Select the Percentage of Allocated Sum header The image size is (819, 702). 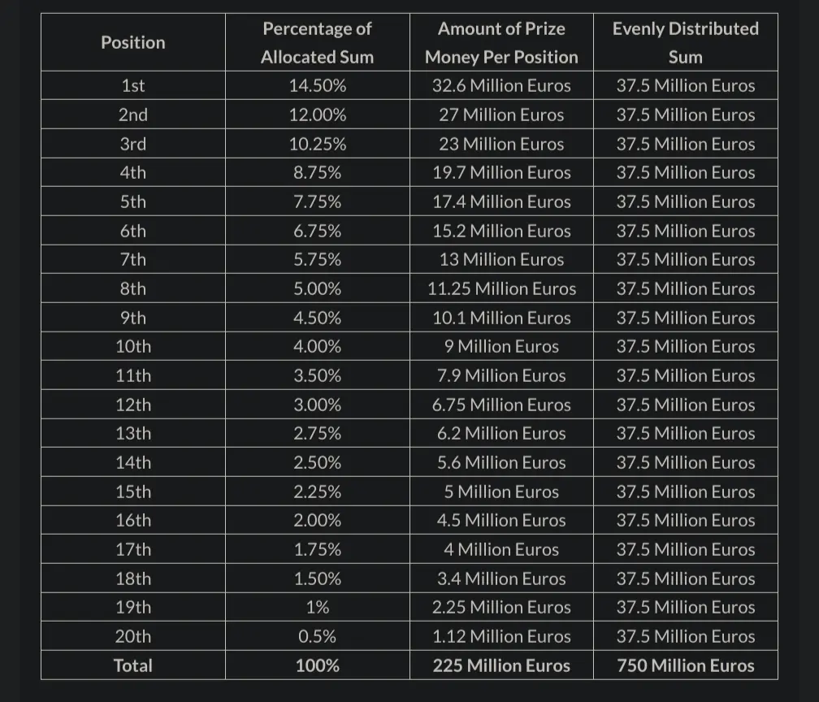(x=318, y=42)
